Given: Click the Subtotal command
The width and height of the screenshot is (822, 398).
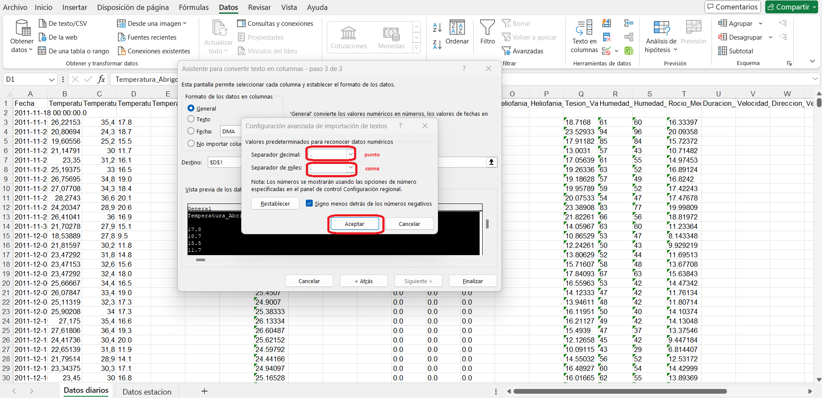Looking at the screenshot, I should [x=736, y=51].
